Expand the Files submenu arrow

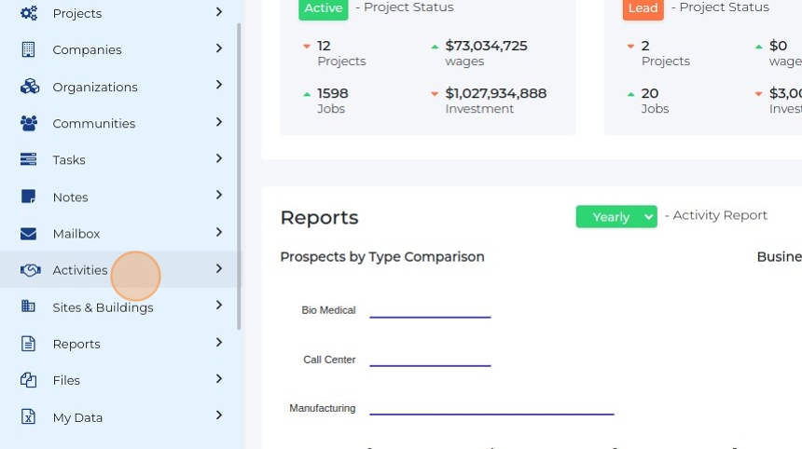[219, 379]
